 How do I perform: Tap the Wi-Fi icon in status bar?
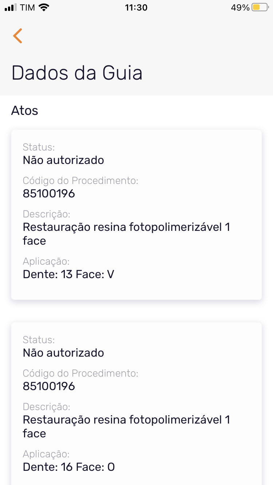tap(44, 8)
